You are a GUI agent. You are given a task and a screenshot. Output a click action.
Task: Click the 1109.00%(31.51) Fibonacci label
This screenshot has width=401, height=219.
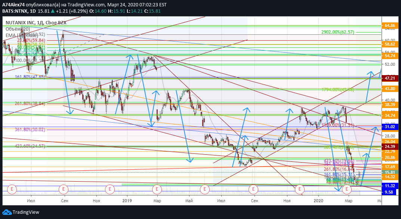click(x=338, y=125)
